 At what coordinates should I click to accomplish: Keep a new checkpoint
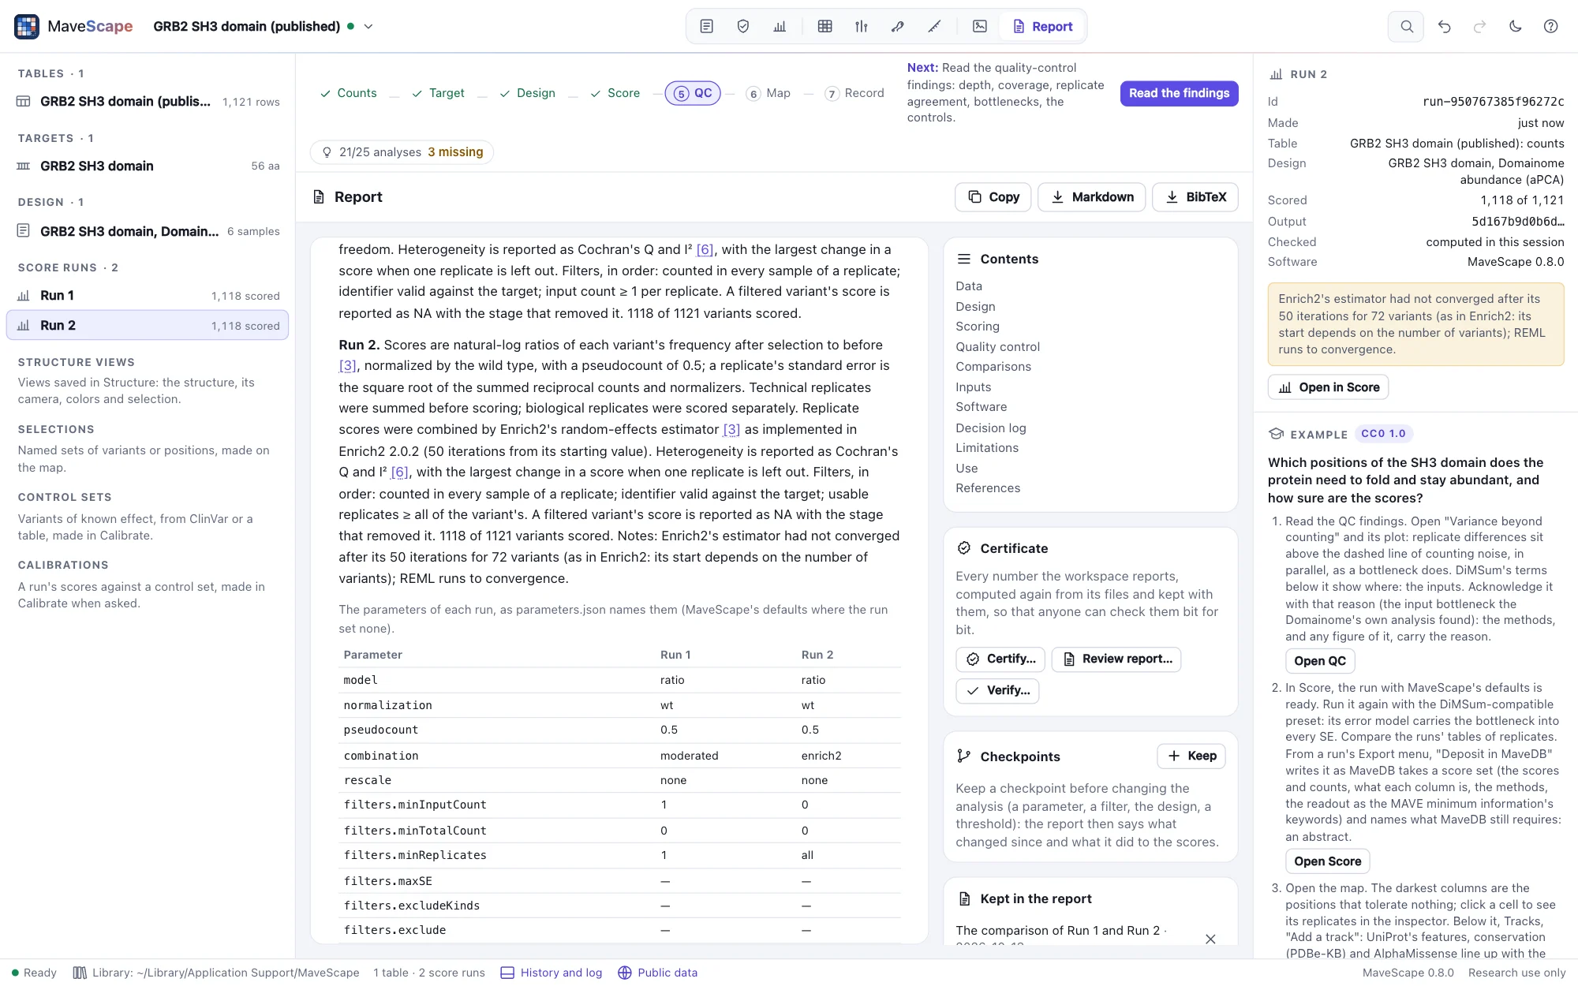click(x=1191, y=756)
